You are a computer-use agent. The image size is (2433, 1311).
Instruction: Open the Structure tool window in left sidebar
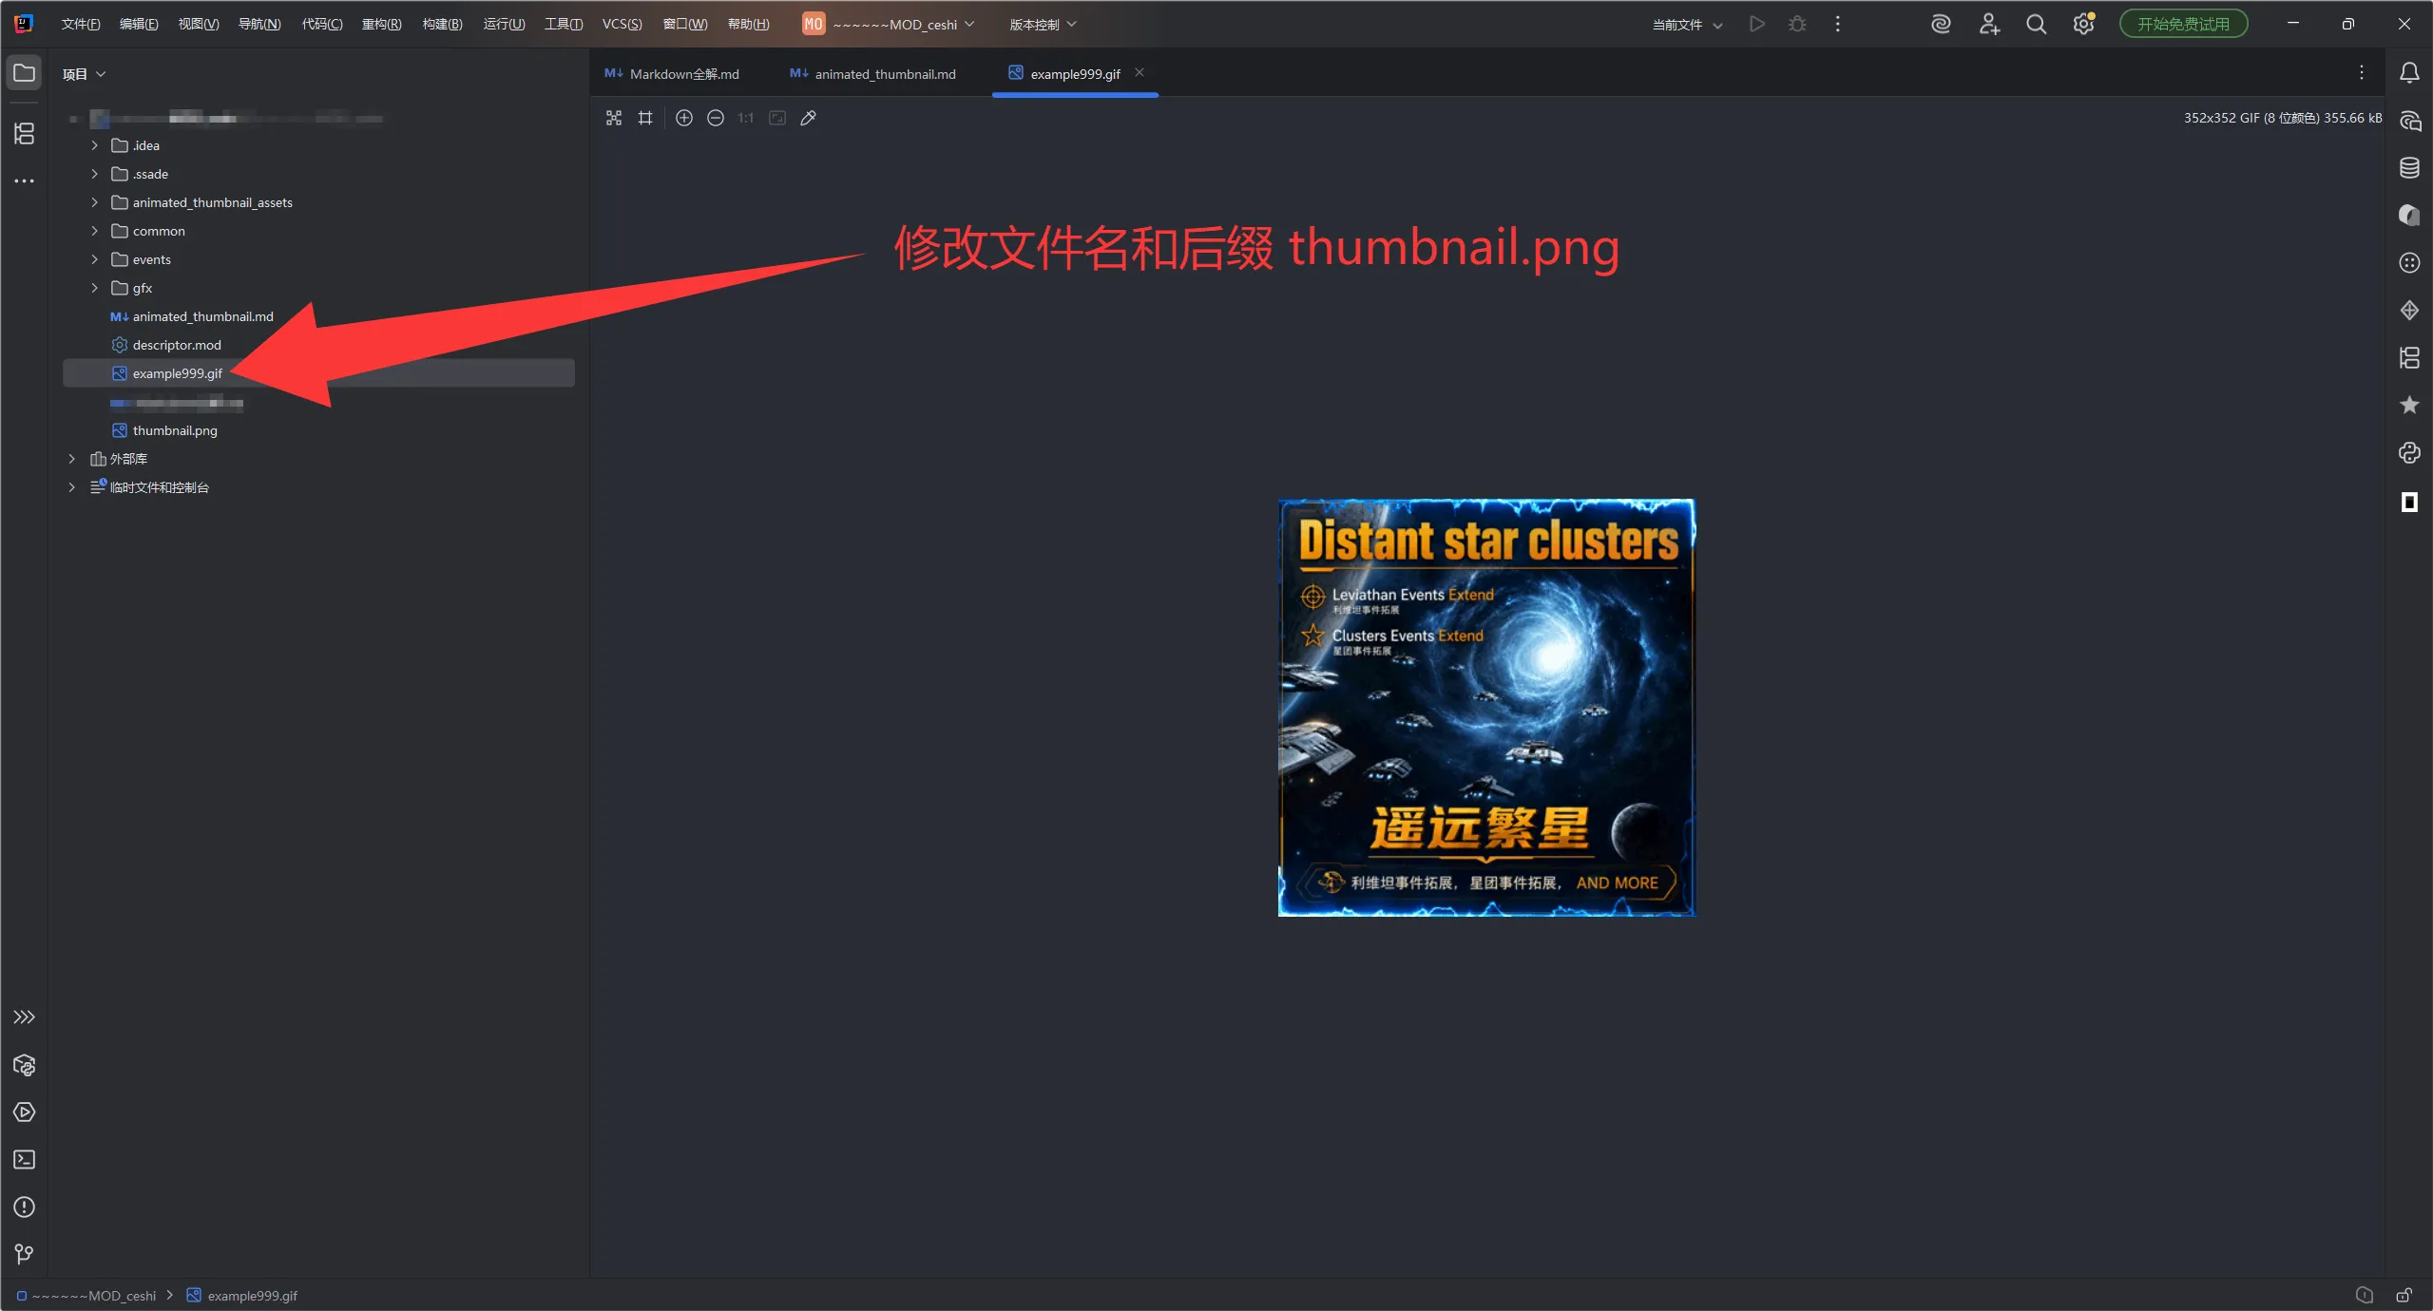(x=25, y=133)
